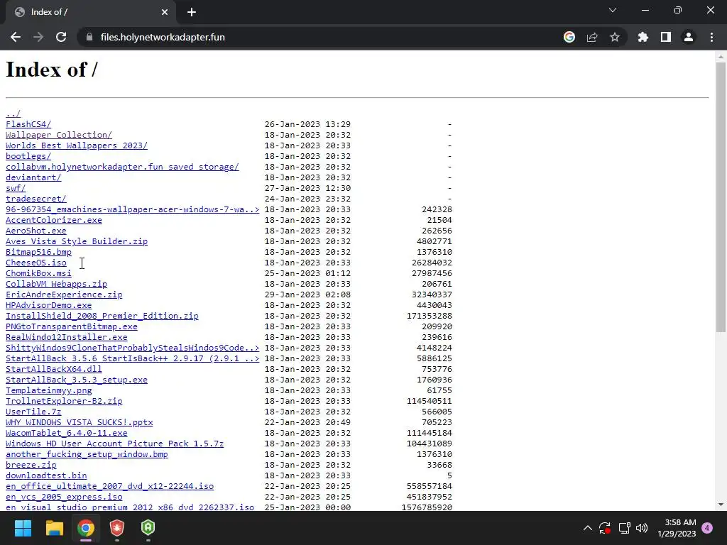Open File Explorer from taskbar
The width and height of the screenshot is (727, 545).
point(54,528)
